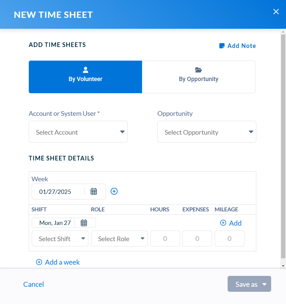Switch to the By Opportunity tab
This screenshot has width=286, height=305.
[x=199, y=77]
